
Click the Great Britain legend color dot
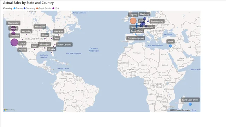point(37,8)
